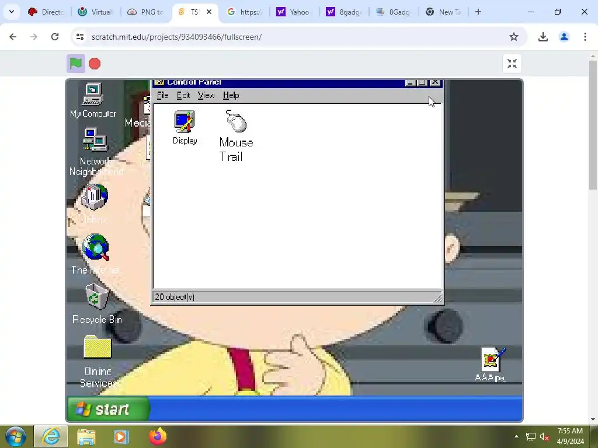The width and height of the screenshot is (598, 448).
Task: Show hidden system tray icons arrow
Action: click(516, 436)
